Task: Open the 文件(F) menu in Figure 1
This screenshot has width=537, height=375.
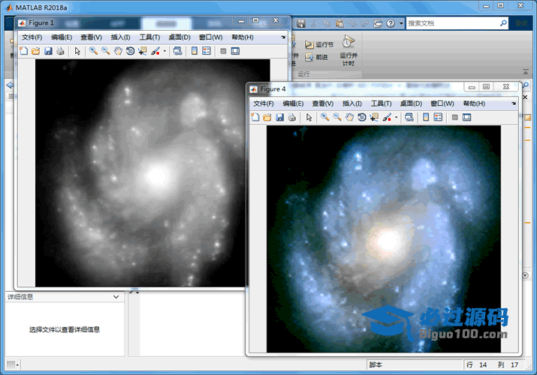Action: click(32, 37)
